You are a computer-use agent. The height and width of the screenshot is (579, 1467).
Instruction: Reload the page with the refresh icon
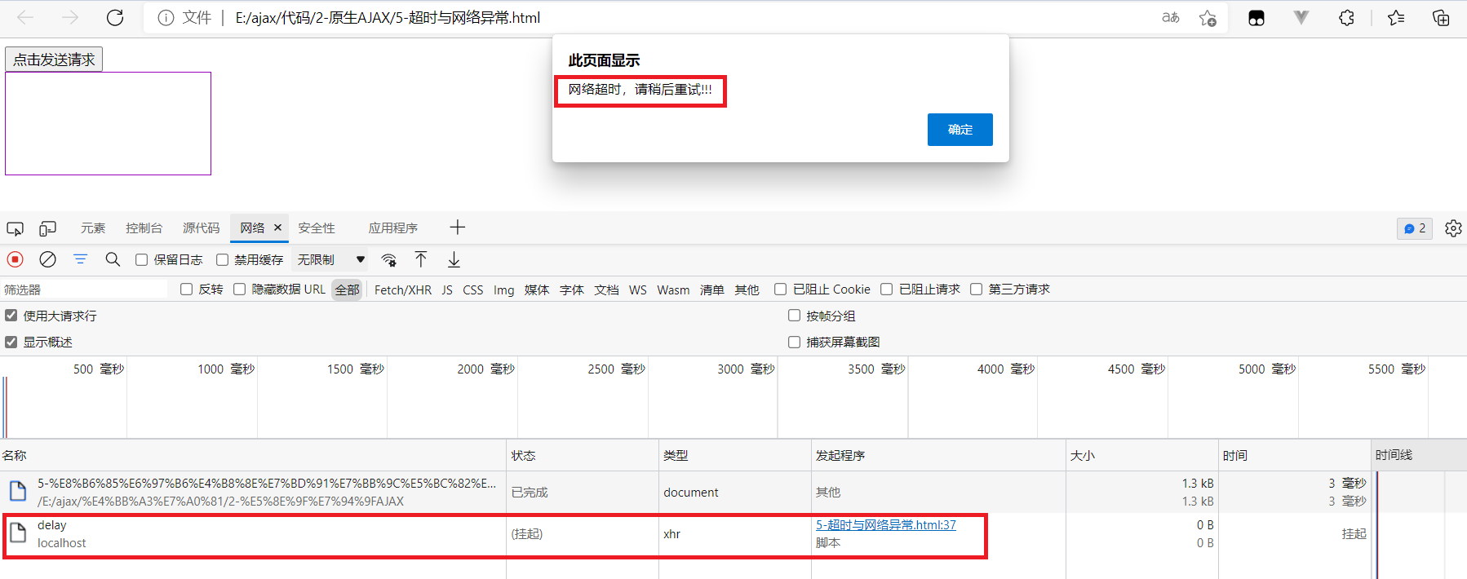pyautogui.click(x=115, y=17)
